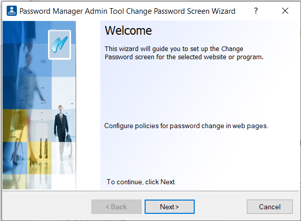Viewport: 301px width, 221px height.
Task: Click the footer gap between Next and Cancel
Action: (x=221, y=207)
